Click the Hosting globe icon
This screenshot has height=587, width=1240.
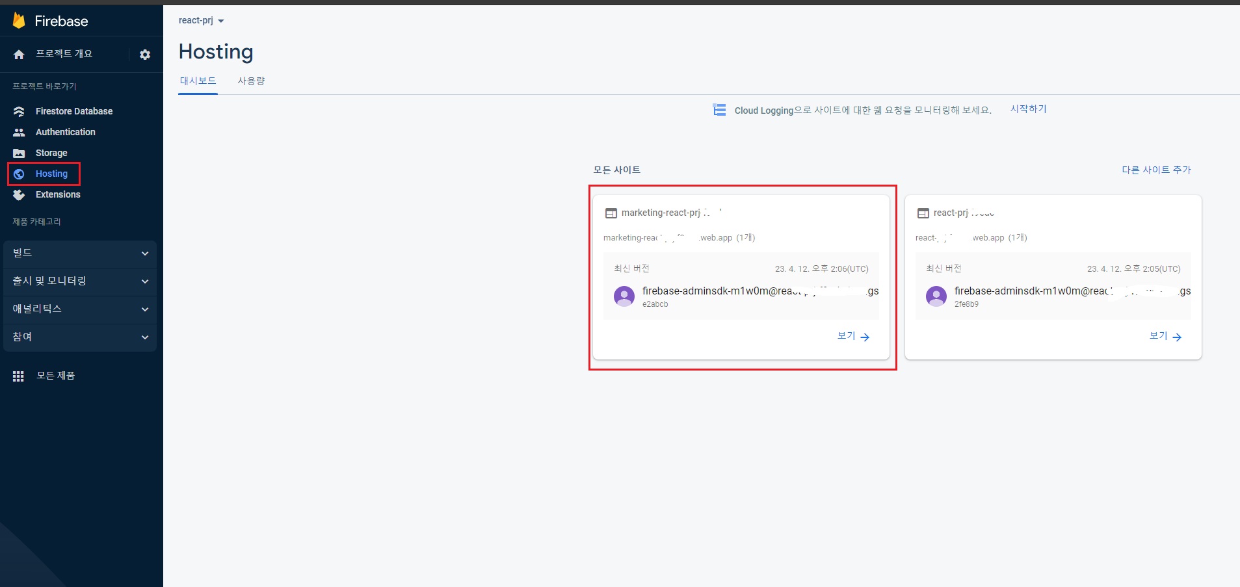(19, 174)
